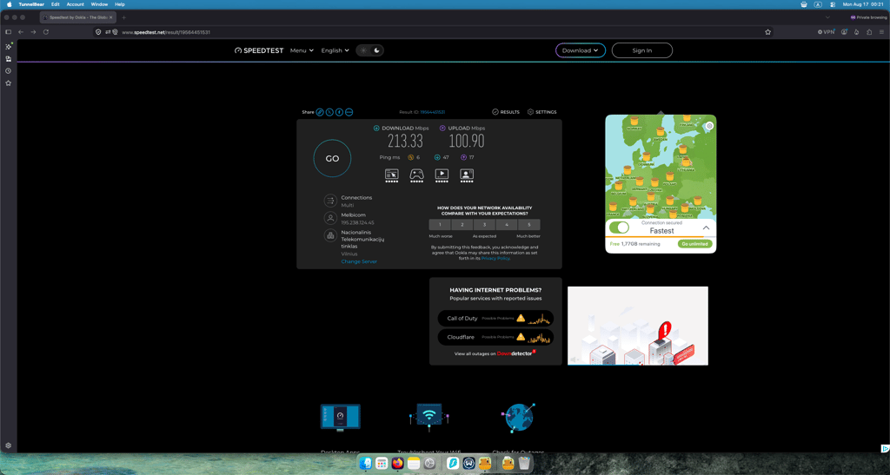Click the SPEEDTEST logo

tap(259, 50)
